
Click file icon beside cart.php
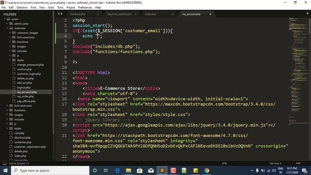pyautogui.click(x=11, y=133)
